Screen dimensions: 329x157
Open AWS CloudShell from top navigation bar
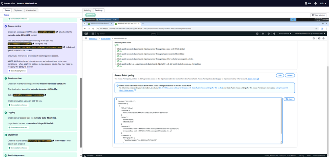click(x=257, y=34)
